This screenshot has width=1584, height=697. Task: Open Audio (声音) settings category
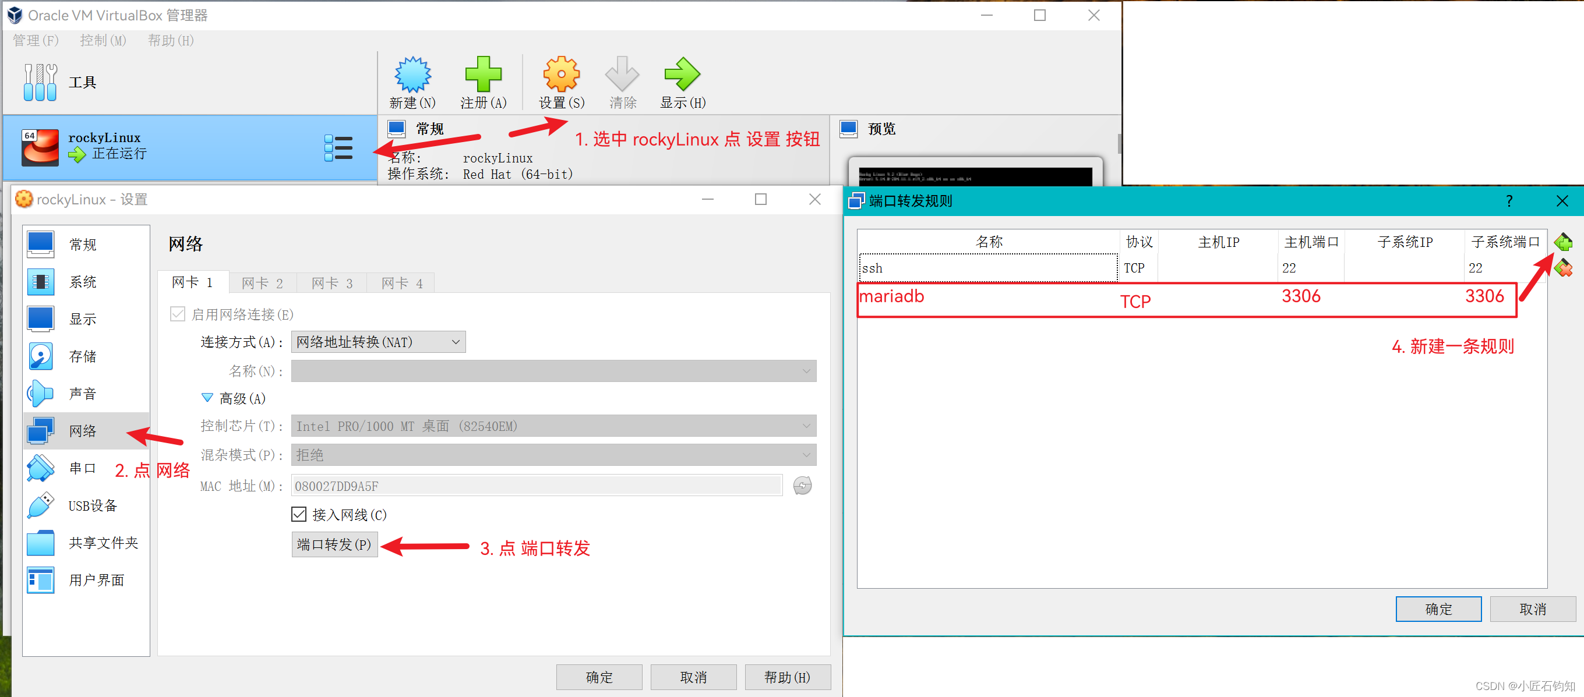coord(86,394)
